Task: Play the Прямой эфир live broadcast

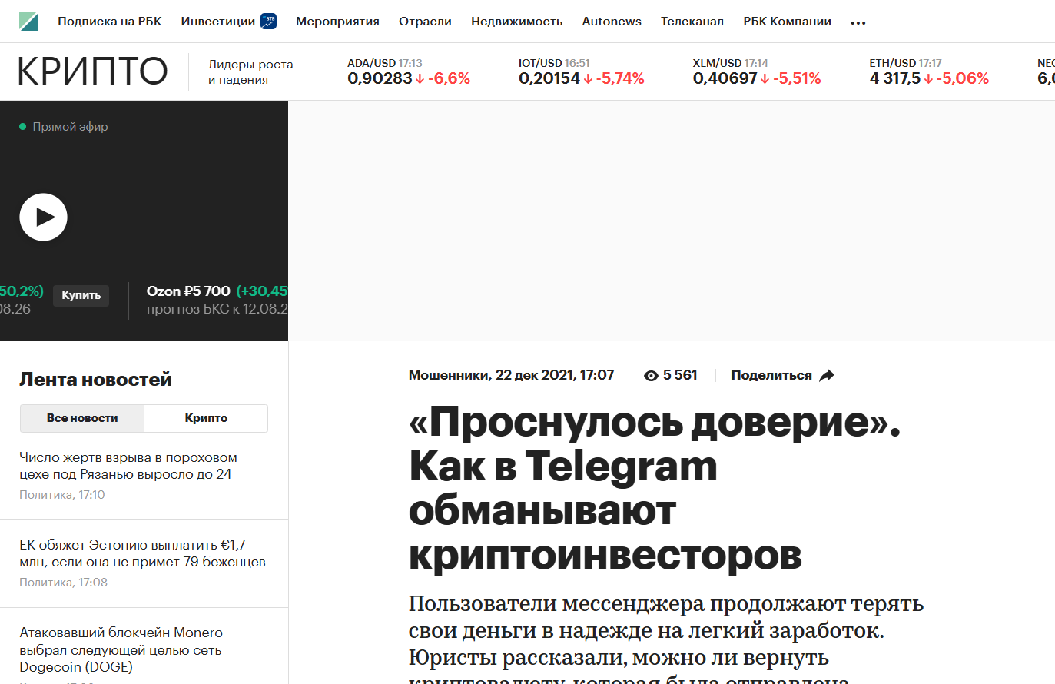Action: click(x=44, y=217)
